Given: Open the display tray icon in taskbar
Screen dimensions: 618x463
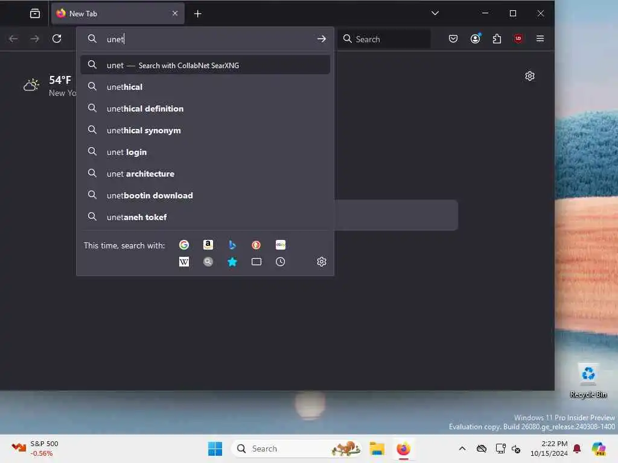Looking at the screenshot, I should [x=500, y=449].
